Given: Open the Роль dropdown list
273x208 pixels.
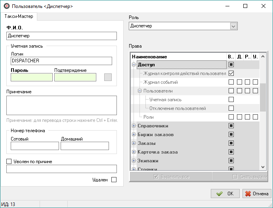Looking at the screenshot, I should (233, 26).
